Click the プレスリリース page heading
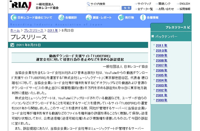This screenshot has height=131, width=200. (x=29, y=37)
